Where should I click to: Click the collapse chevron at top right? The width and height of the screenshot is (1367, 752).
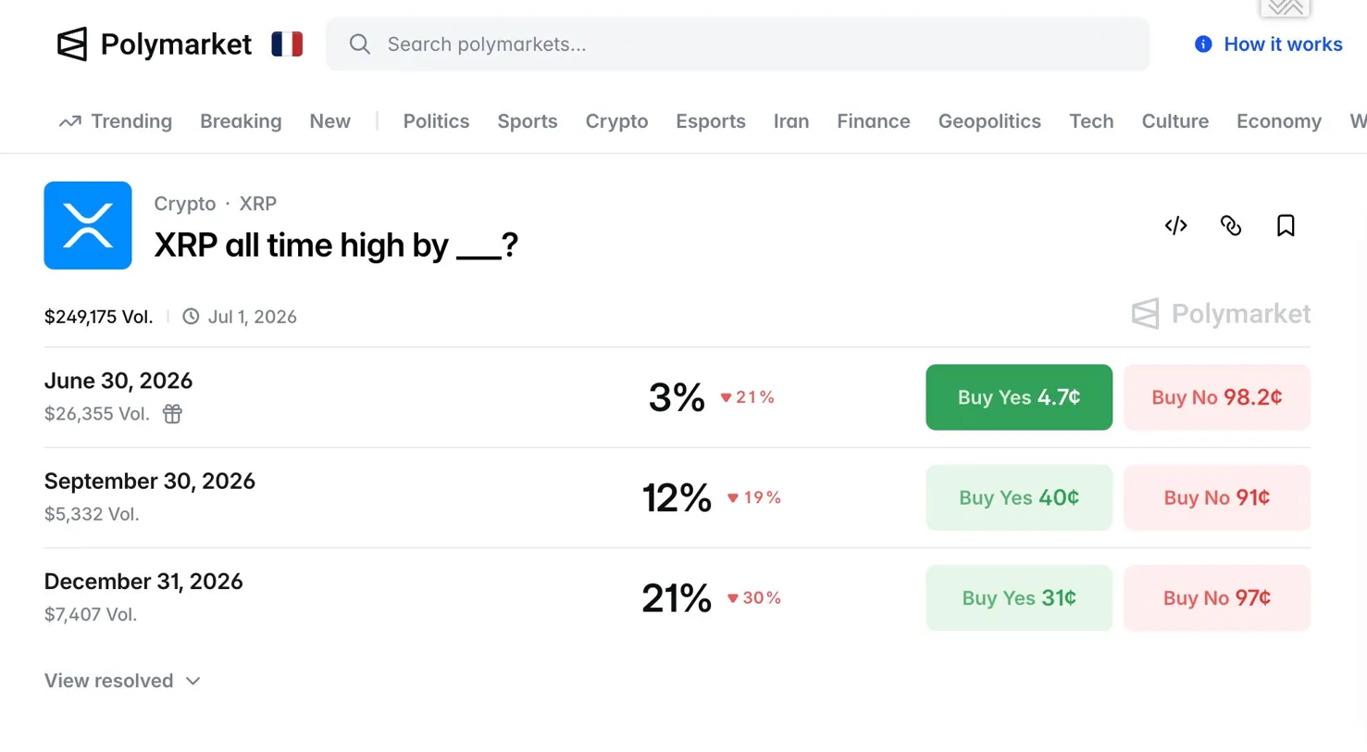(1286, 7)
